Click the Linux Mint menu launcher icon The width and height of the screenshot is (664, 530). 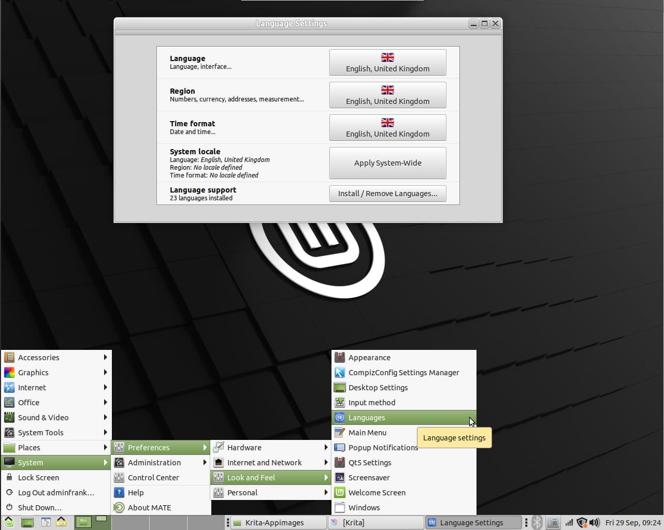(9, 522)
